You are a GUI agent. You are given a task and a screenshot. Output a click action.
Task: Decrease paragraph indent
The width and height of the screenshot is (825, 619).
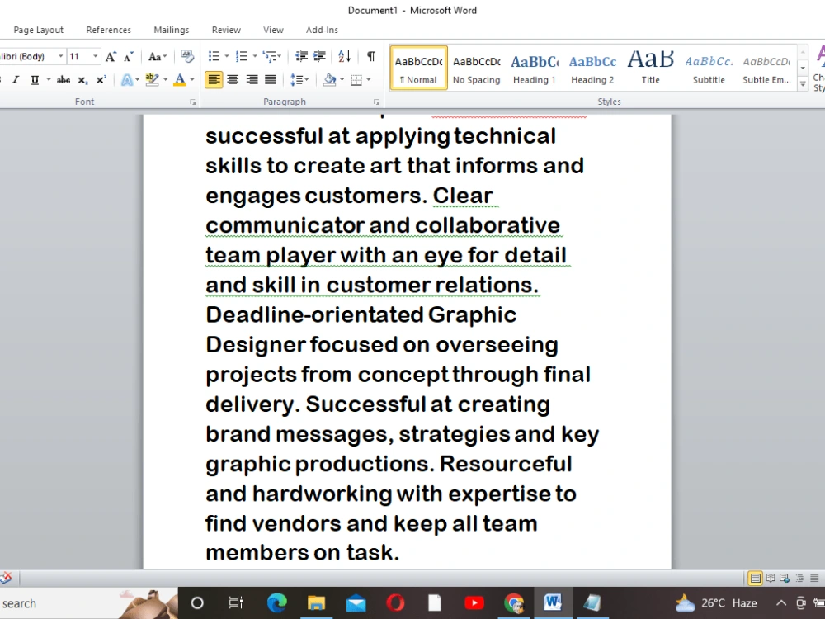[x=301, y=56]
